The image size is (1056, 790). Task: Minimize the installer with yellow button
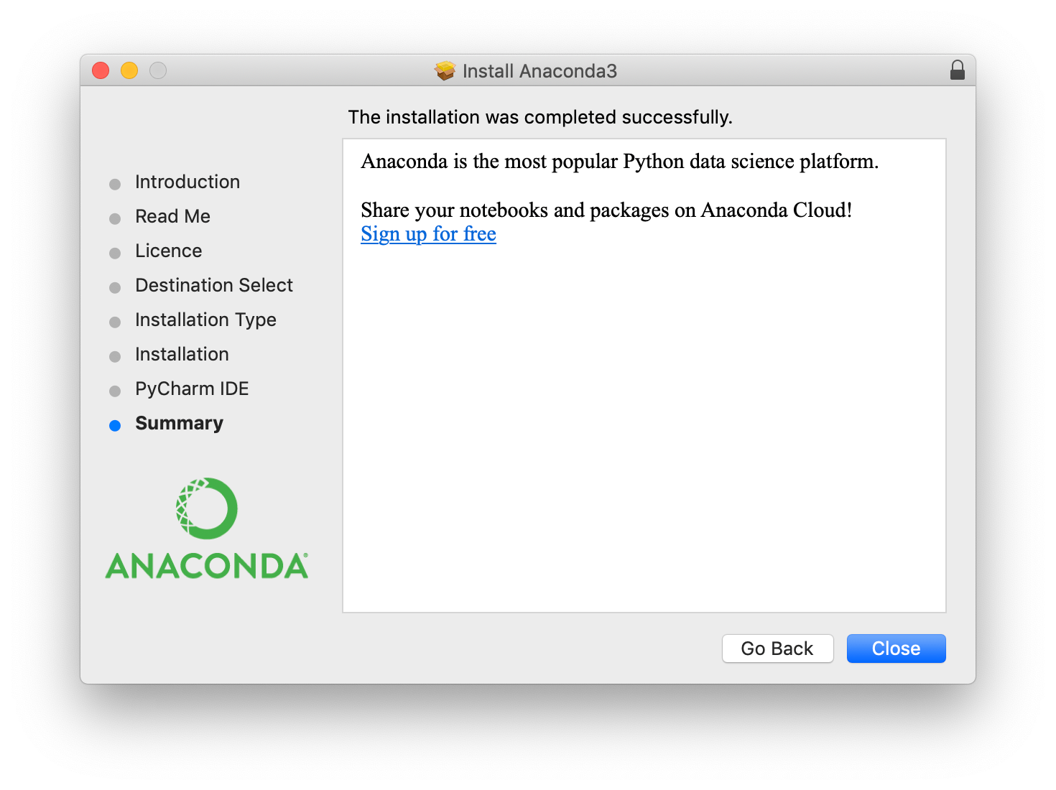point(129,70)
